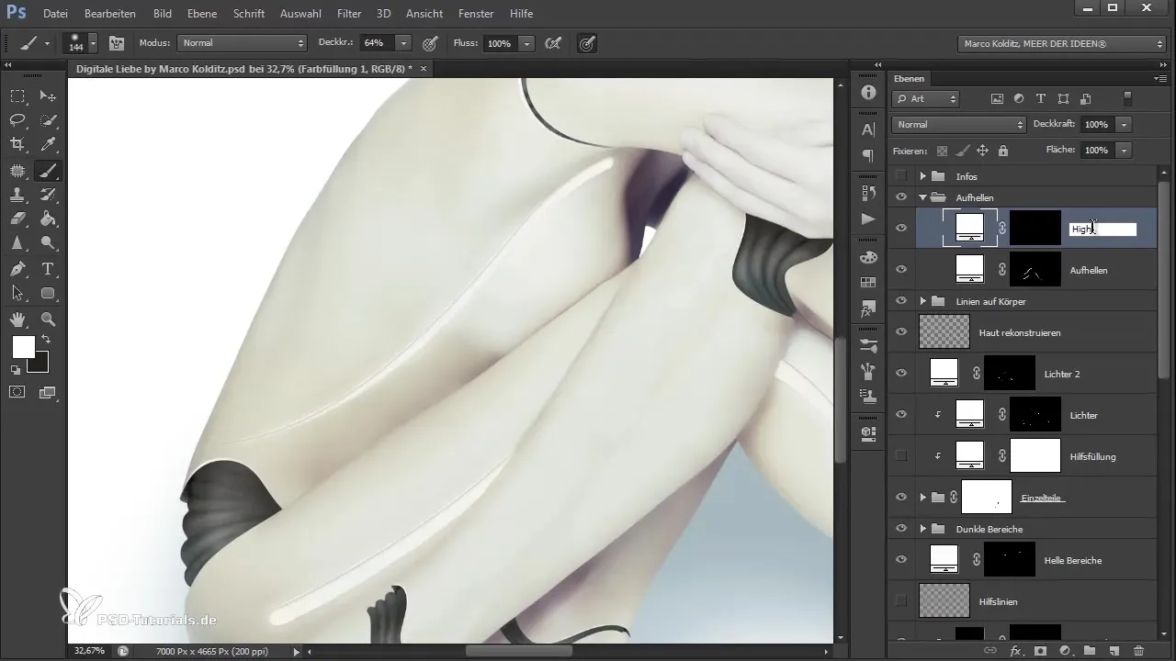Image resolution: width=1176 pixels, height=661 pixels.
Task: Select the Eyedropper tool
Action: point(49,144)
